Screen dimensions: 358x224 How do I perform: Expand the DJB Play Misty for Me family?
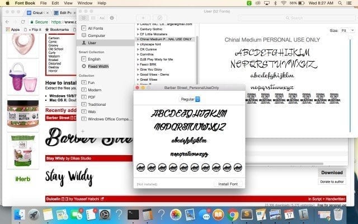[x=138, y=59]
